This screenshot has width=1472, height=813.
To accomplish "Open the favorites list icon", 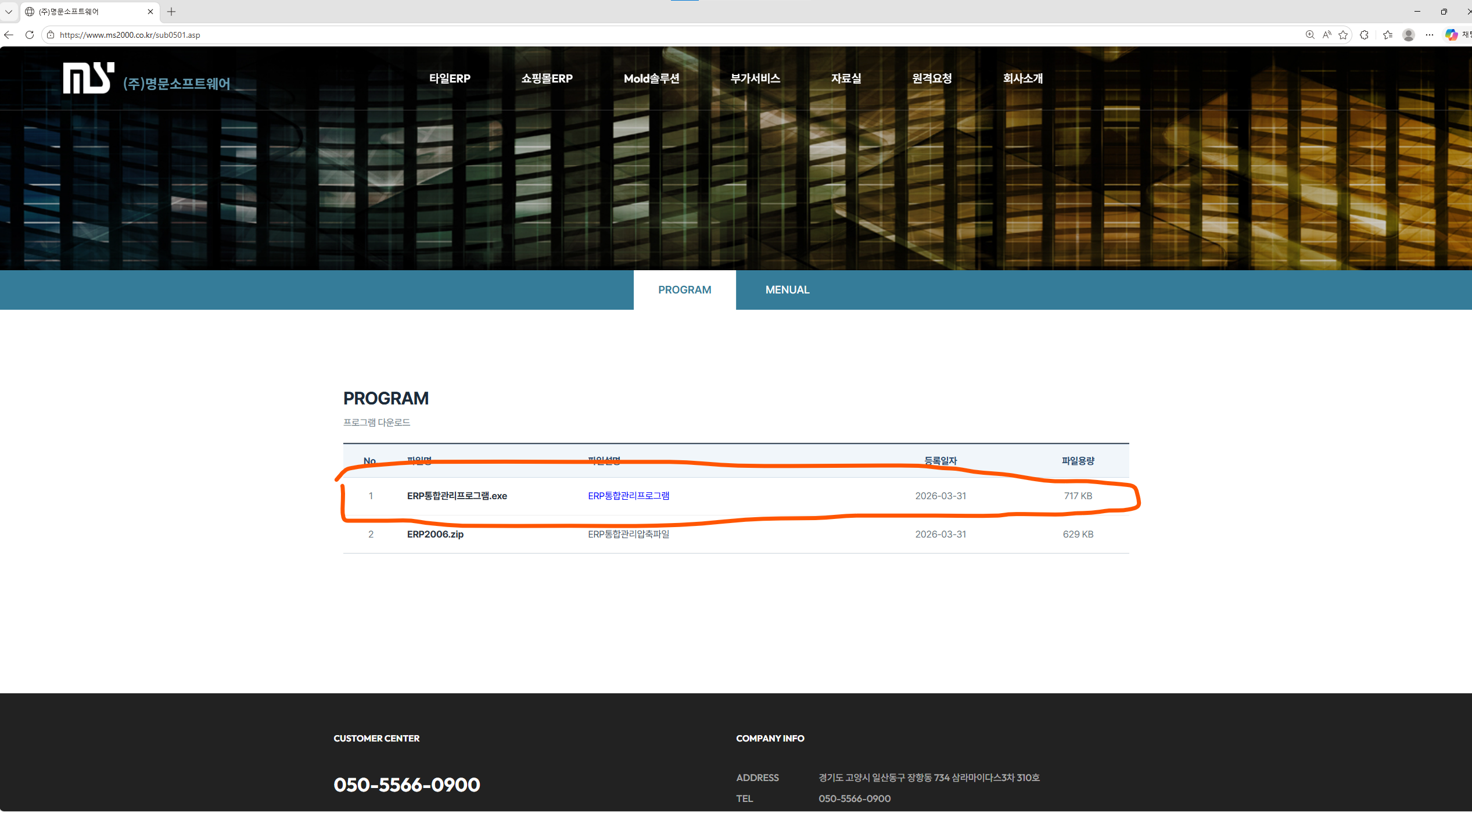I will tap(1388, 35).
